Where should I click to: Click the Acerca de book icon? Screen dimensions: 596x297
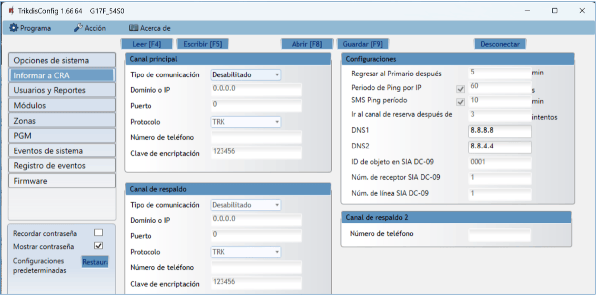click(x=133, y=28)
